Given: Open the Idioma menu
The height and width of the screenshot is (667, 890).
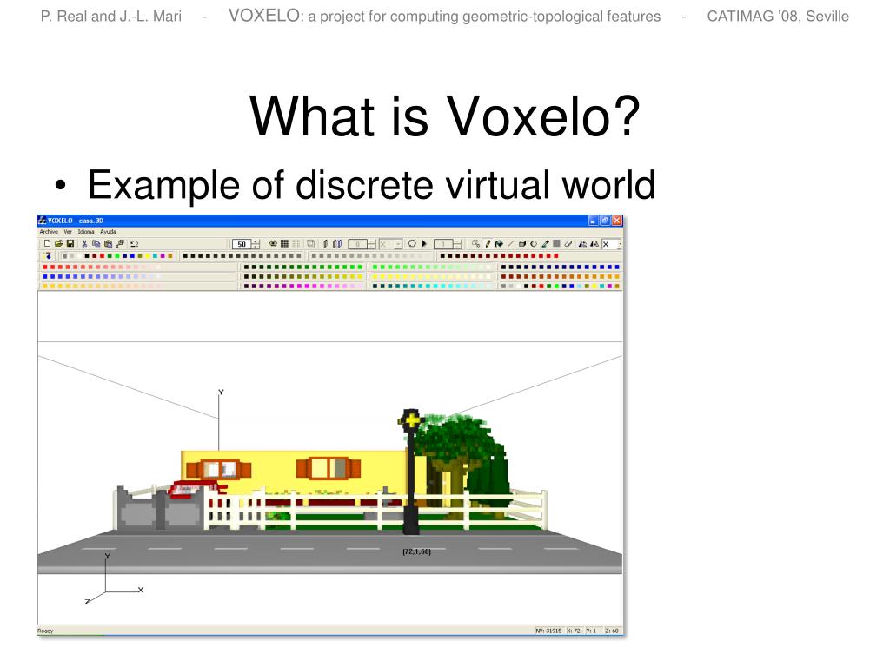Looking at the screenshot, I should click(x=86, y=231).
